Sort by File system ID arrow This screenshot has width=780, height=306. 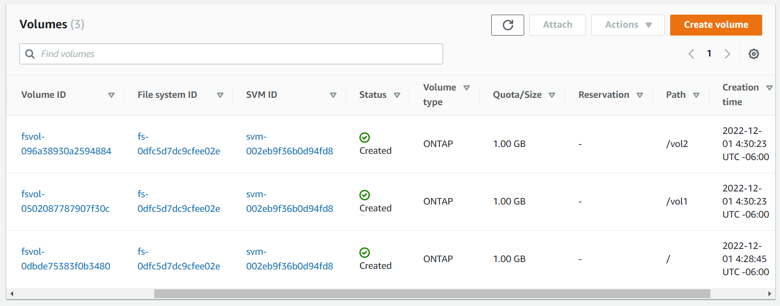220,95
